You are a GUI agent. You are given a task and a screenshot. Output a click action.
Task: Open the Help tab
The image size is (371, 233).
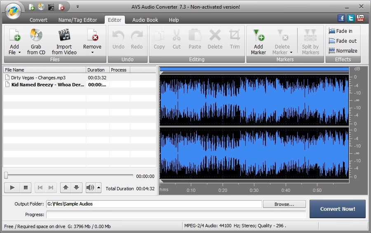174,20
